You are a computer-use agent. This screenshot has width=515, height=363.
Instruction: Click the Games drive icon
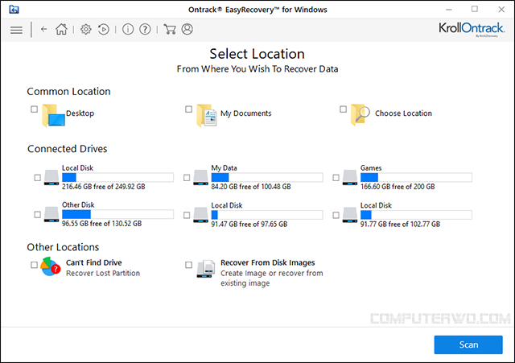[350, 177]
